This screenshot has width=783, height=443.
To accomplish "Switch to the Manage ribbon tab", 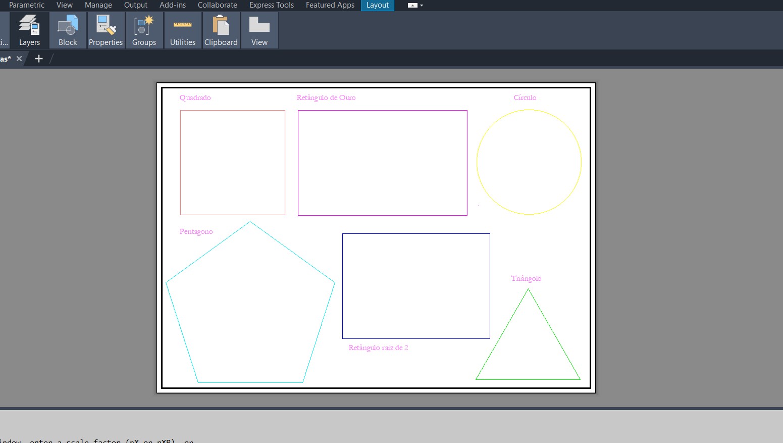I will click(98, 5).
